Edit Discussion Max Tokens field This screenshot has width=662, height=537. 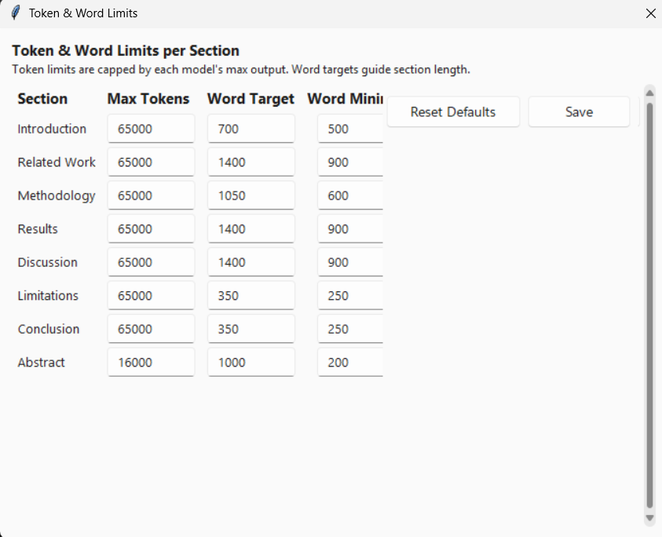click(151, 262)
